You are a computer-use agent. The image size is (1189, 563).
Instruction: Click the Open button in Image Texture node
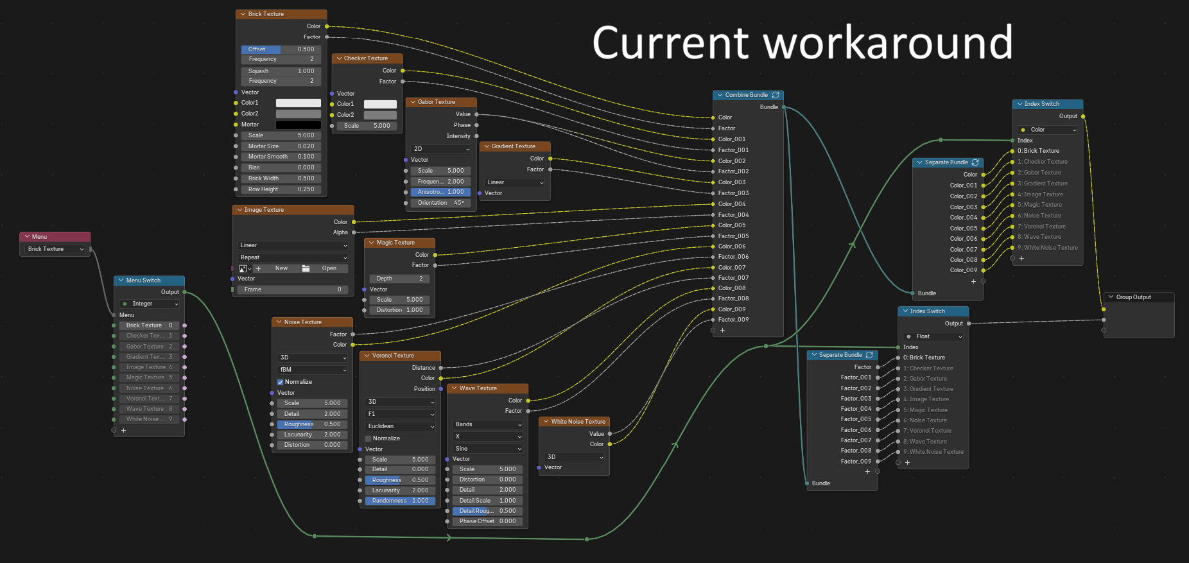329,268
